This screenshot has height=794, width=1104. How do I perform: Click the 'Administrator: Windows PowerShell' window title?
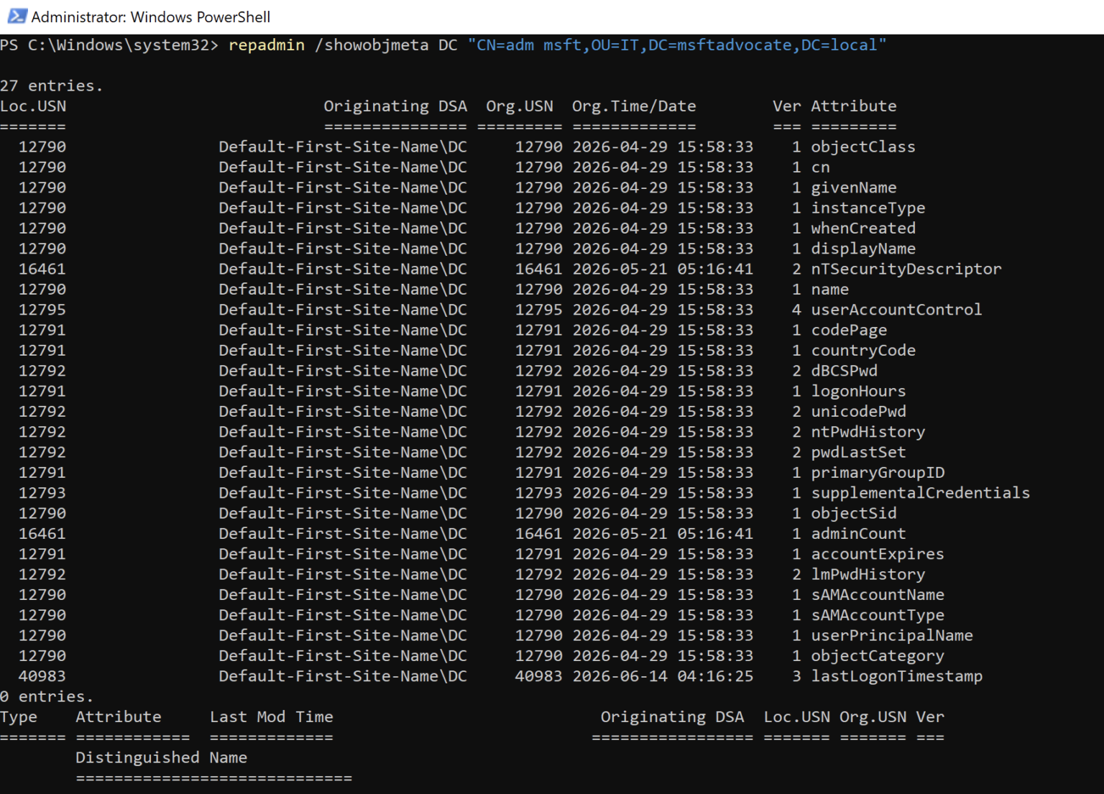(x=151, y=17)
